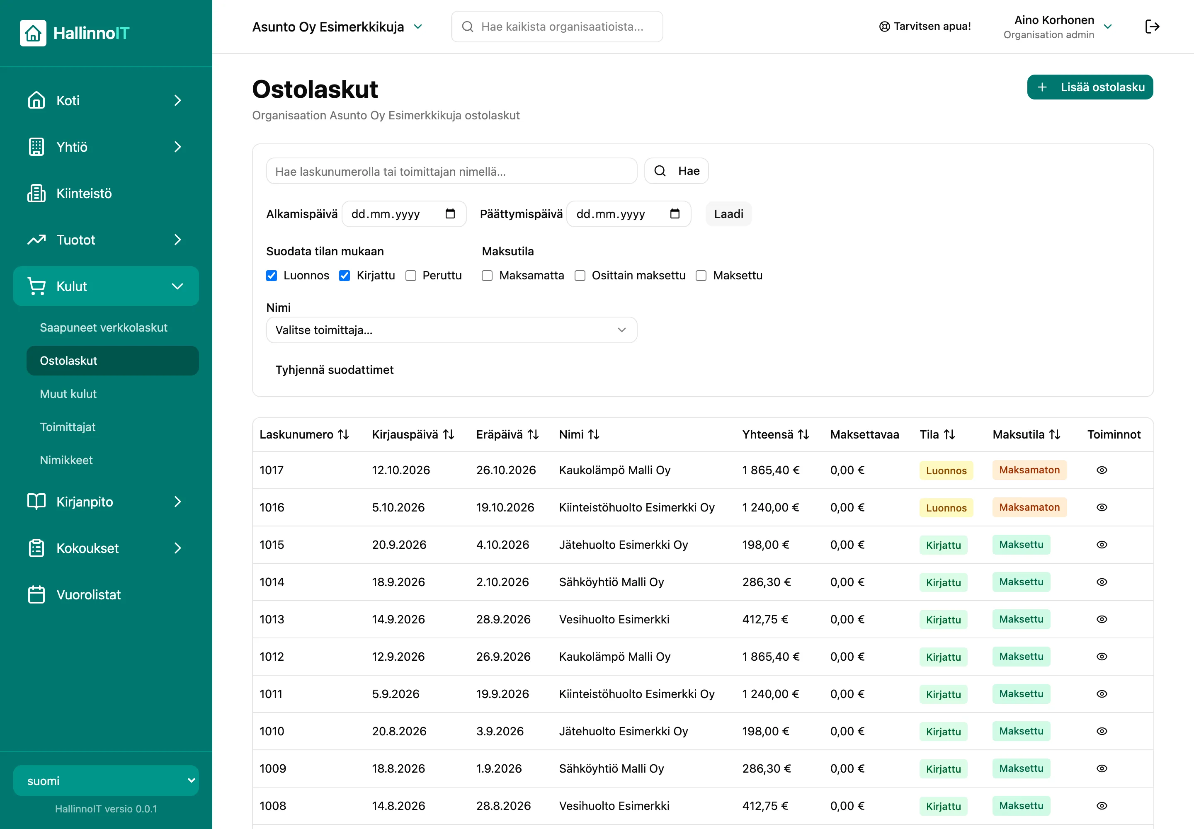Click the logout icon in header
1194x829 pixels.
[x=1152, y=27]
